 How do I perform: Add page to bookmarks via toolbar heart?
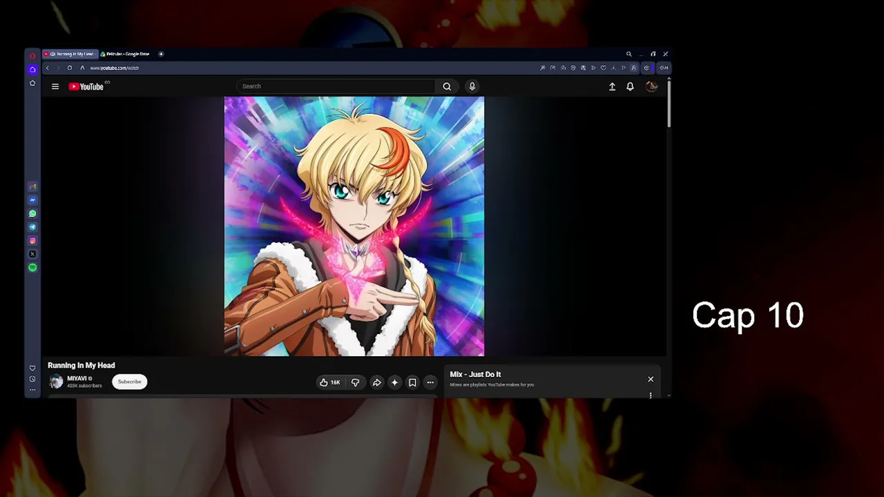coord(603,68)
